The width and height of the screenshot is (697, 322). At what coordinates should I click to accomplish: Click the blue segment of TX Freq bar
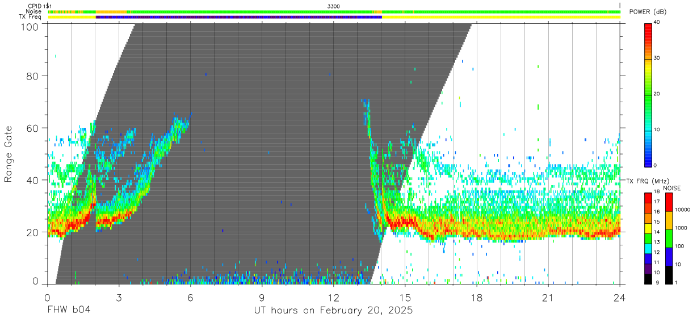coord(239,17)
